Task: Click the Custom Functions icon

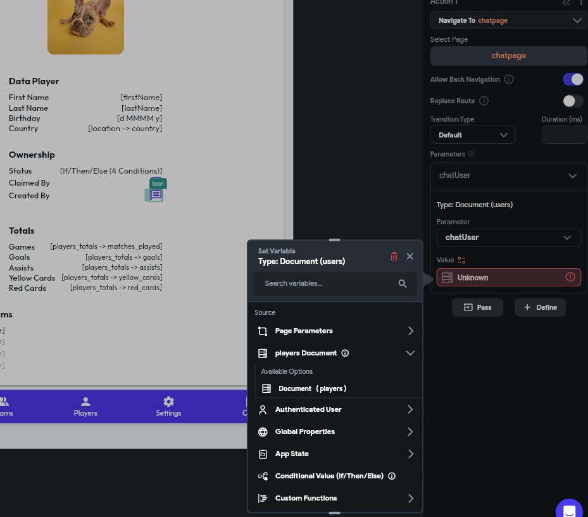Action: [263, 498]
